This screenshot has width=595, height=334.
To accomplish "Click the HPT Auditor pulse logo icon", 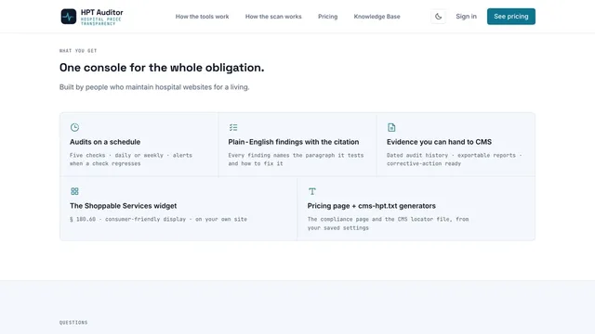I will [69, 17].
